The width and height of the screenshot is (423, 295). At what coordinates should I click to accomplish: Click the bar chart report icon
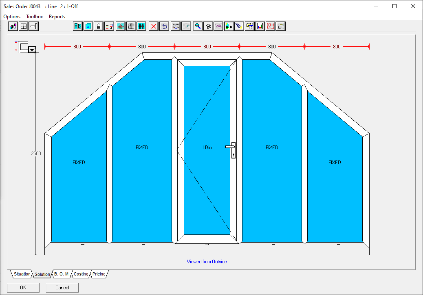pos(260,26)
